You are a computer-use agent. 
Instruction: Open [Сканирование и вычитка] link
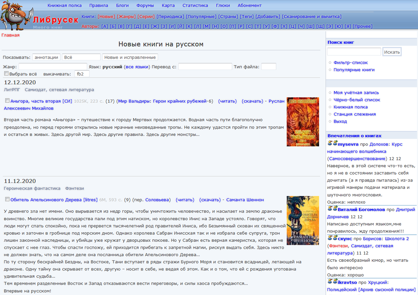312,16
